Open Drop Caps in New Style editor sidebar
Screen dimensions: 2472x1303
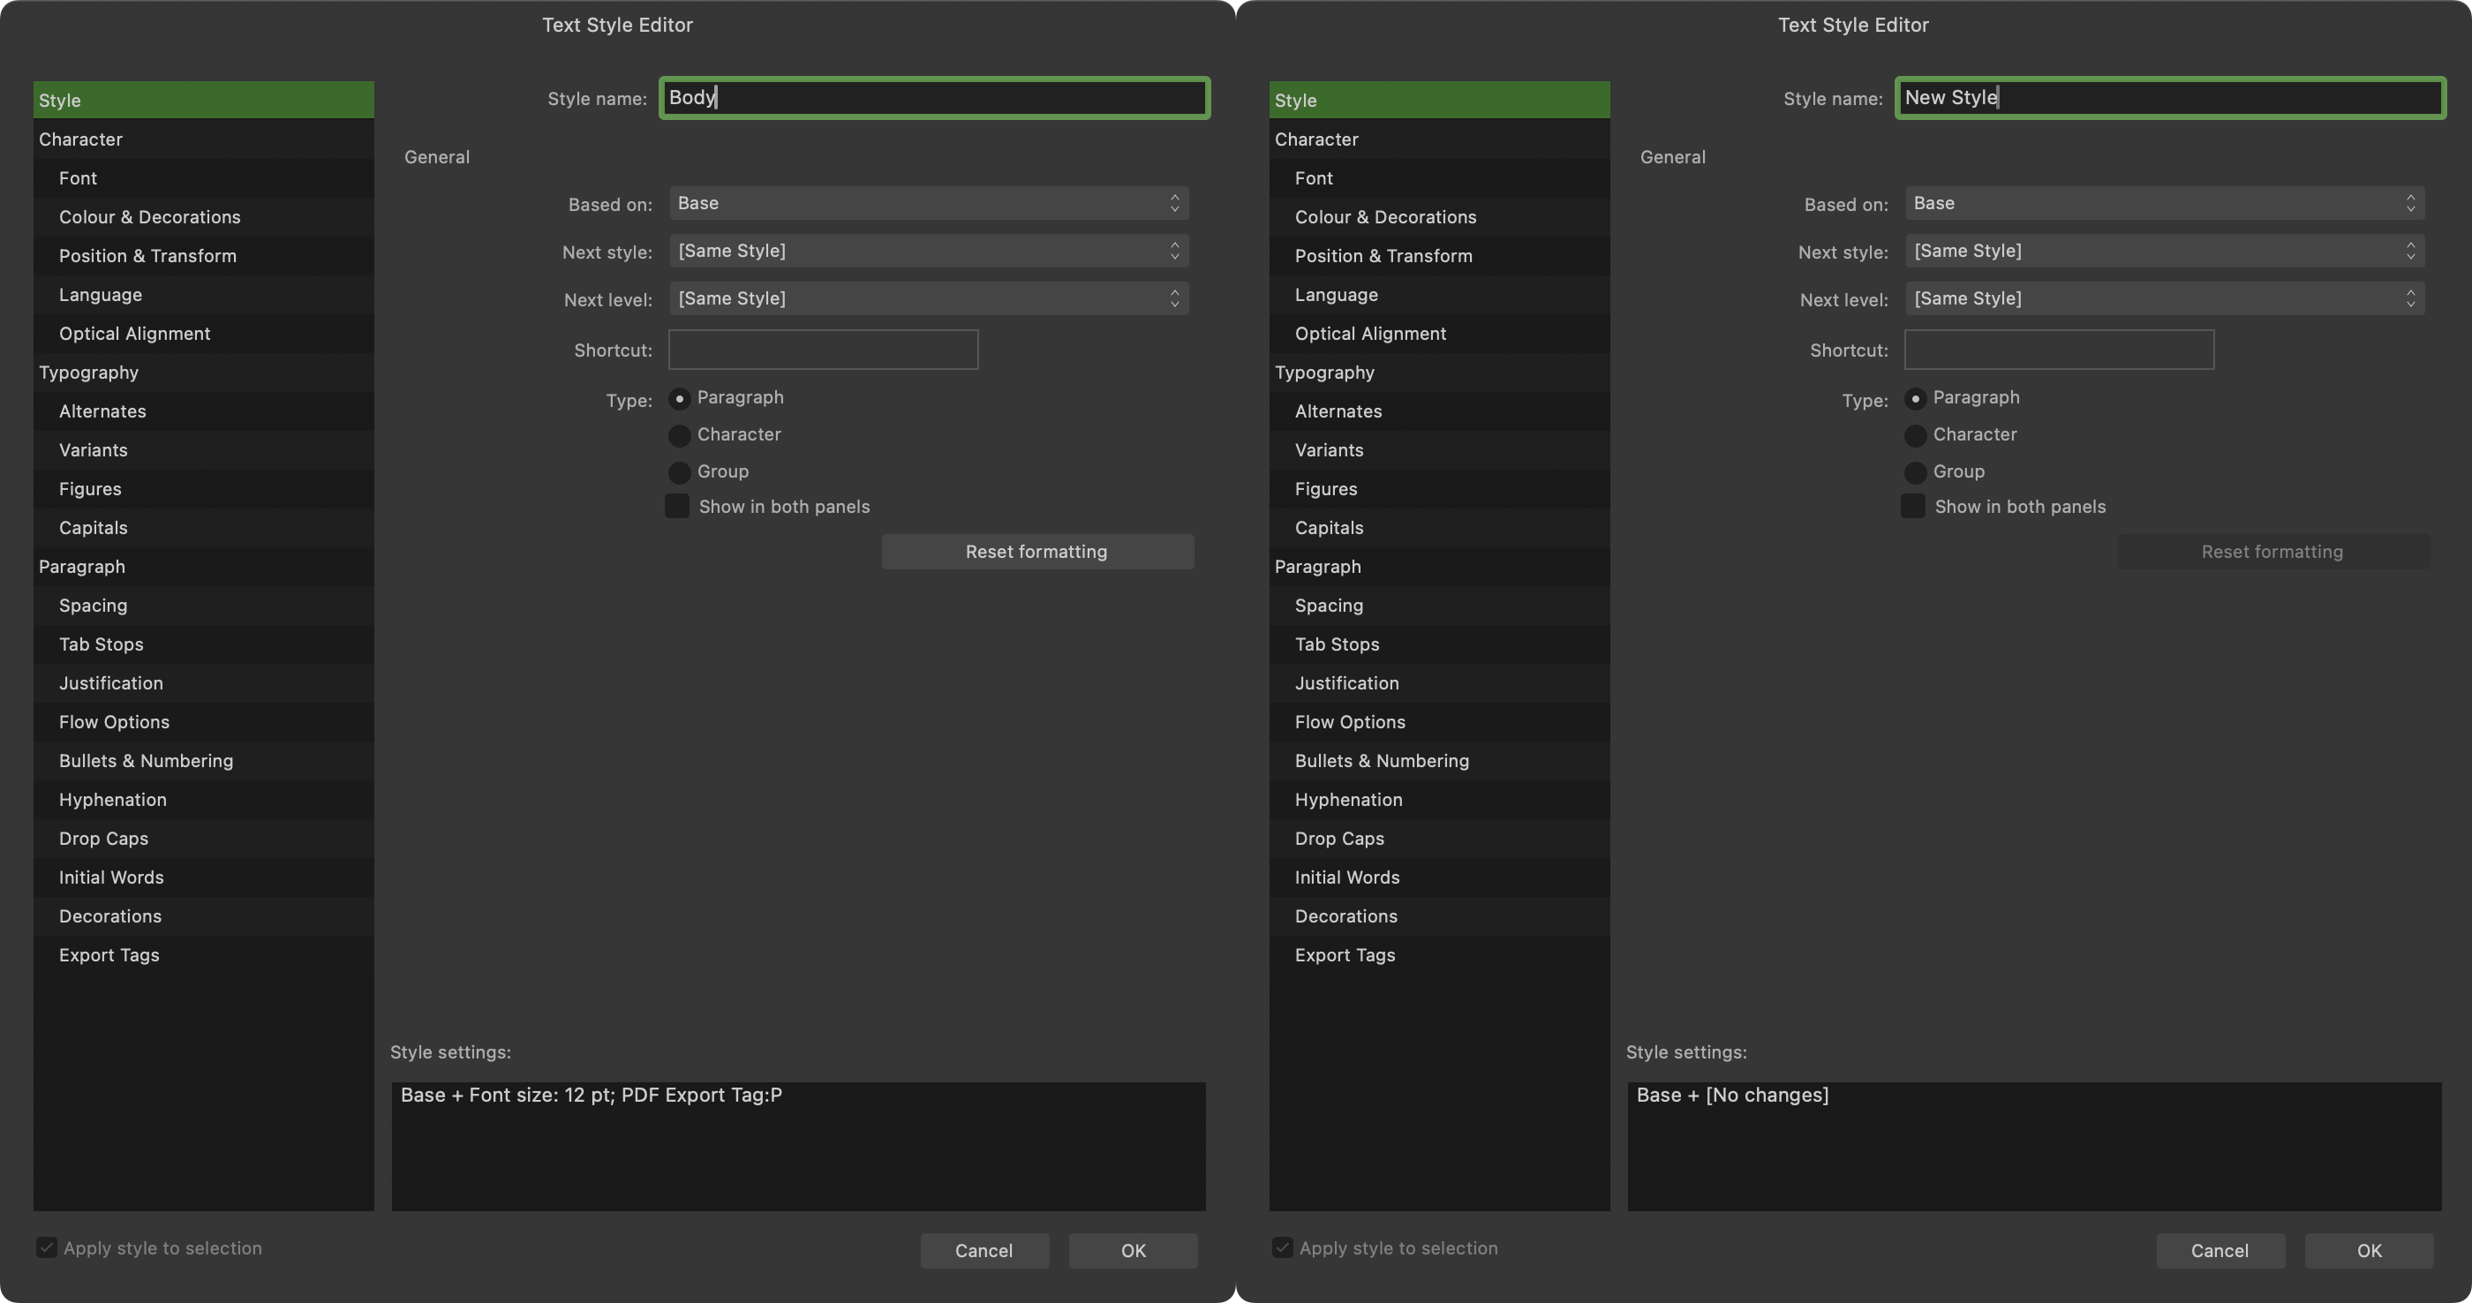coord(1439,839)
